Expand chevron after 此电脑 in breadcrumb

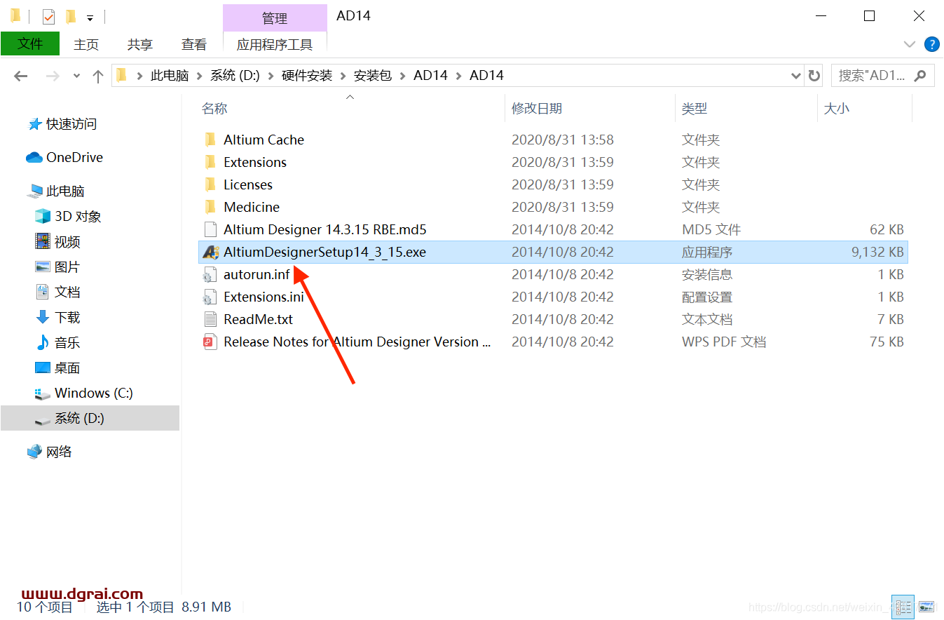point(200,76)
